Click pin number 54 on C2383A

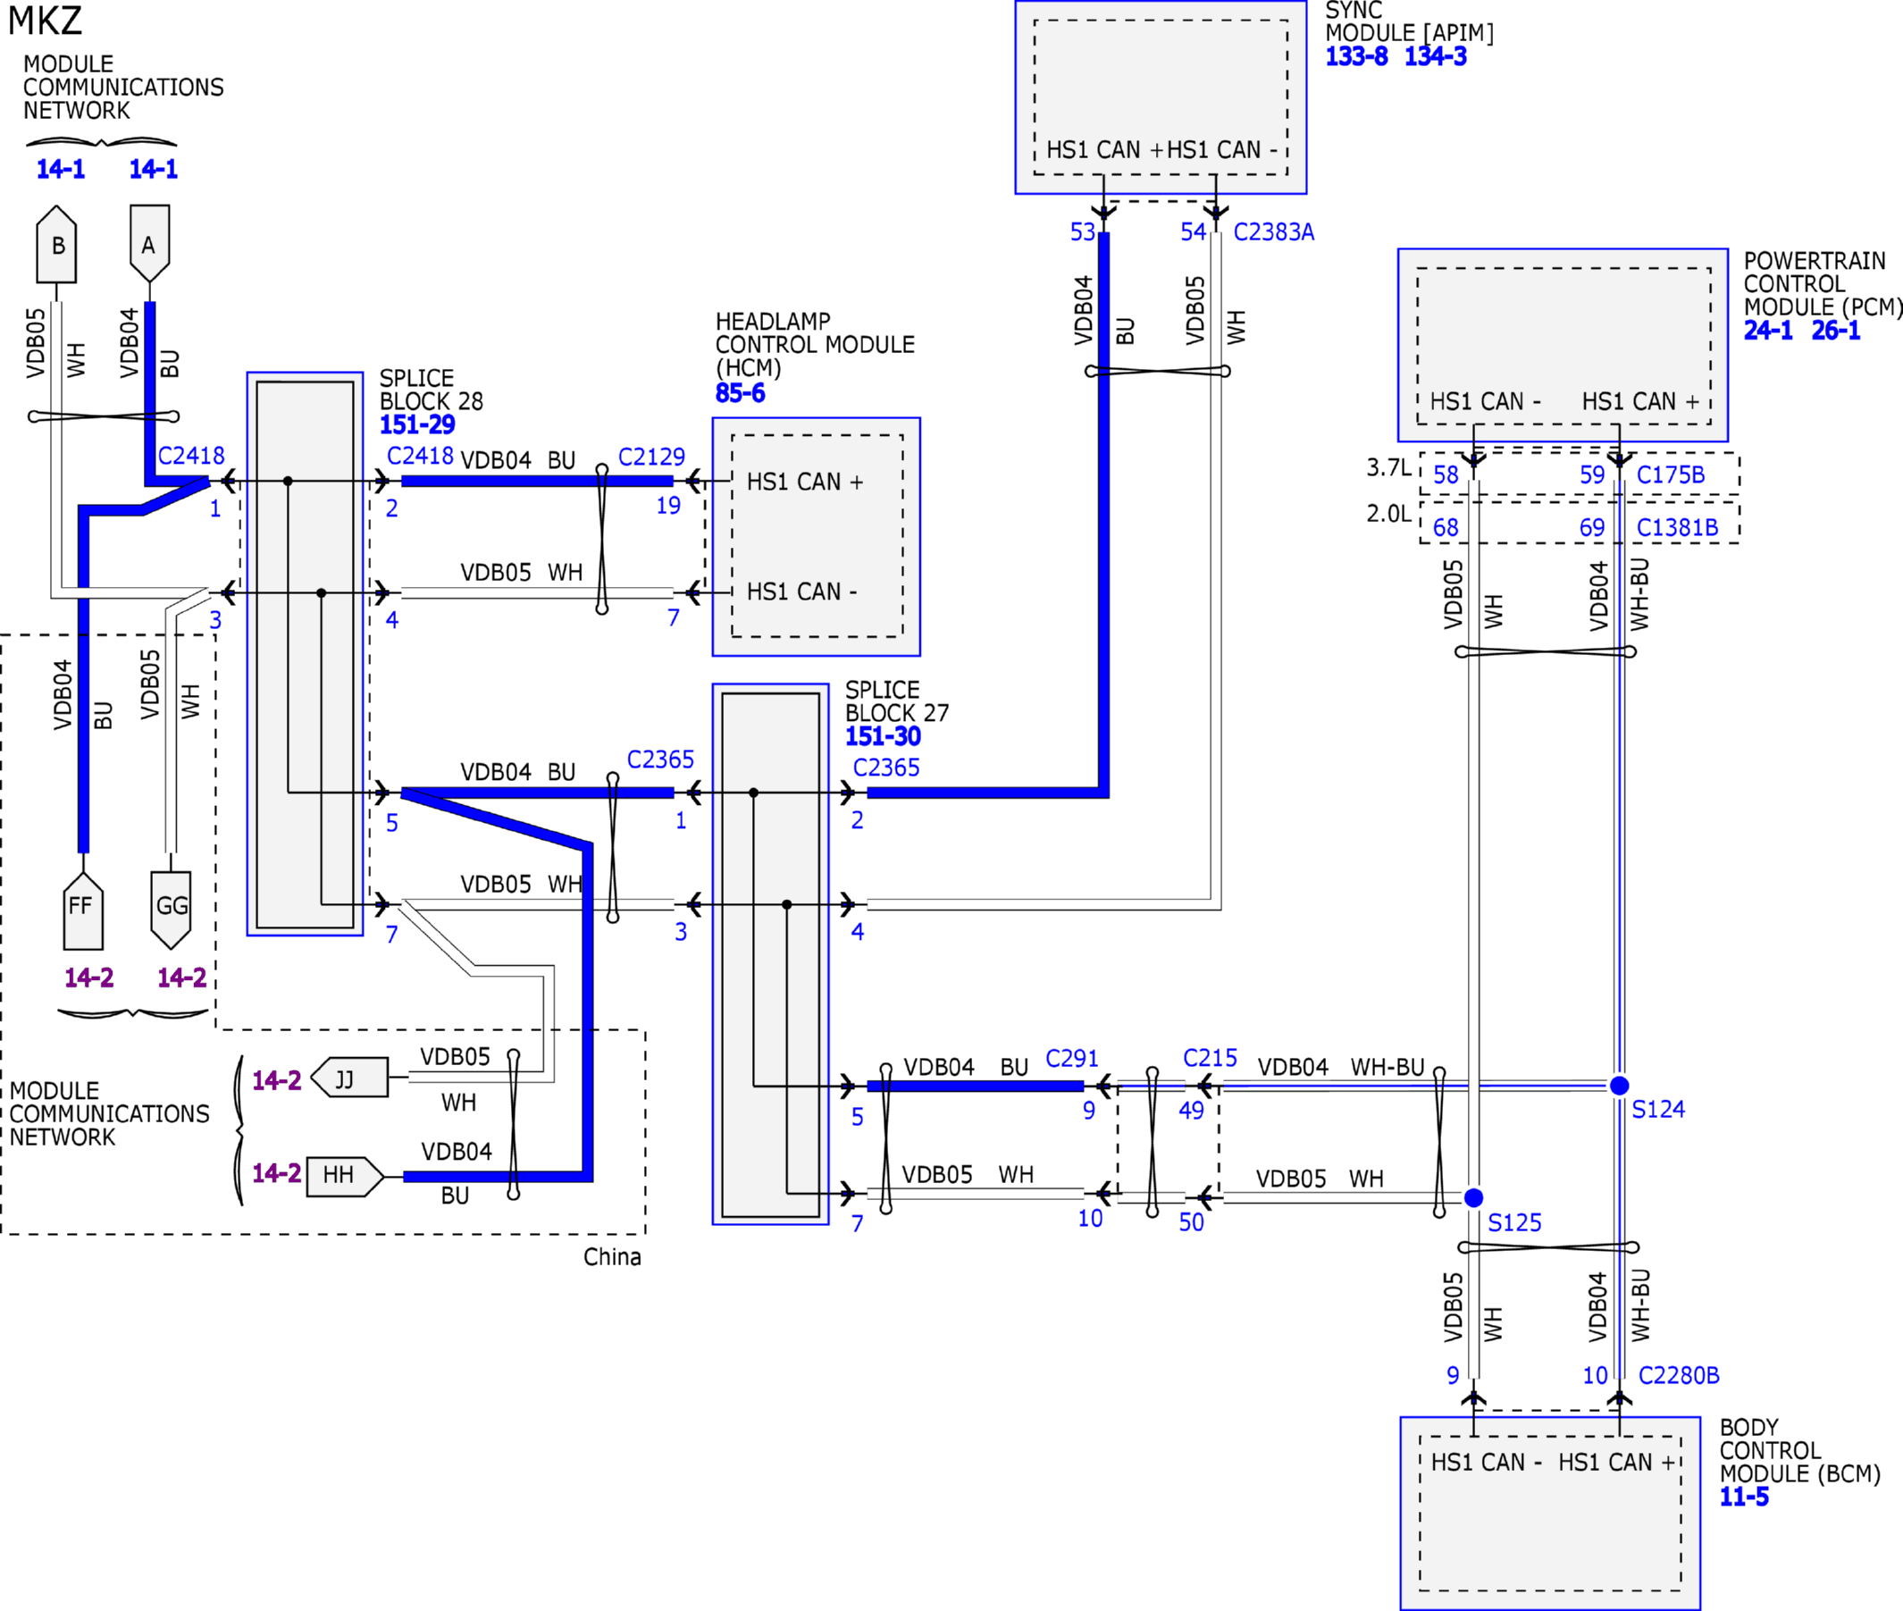coord(1194,232)
